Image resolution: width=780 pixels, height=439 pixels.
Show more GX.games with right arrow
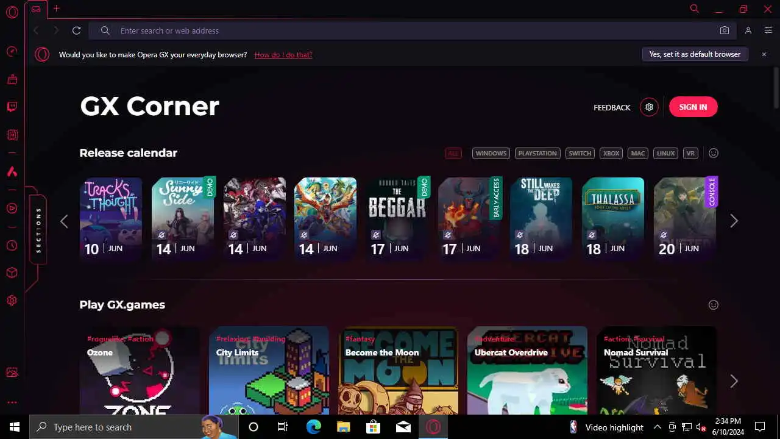tap(734, 381)
